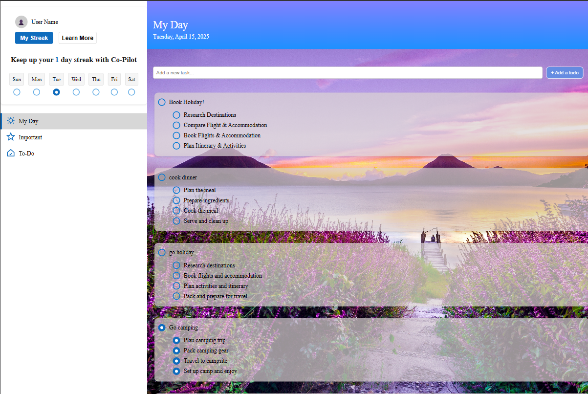Check off Research Destinations subtask
The image size is (588, 394).
coord(176,115)
